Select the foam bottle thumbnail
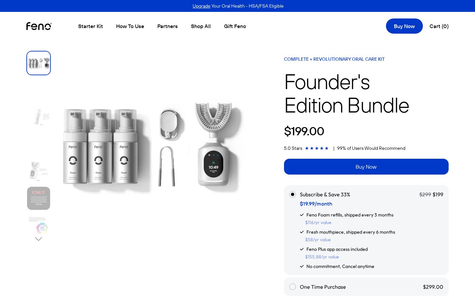 point(39,117)
